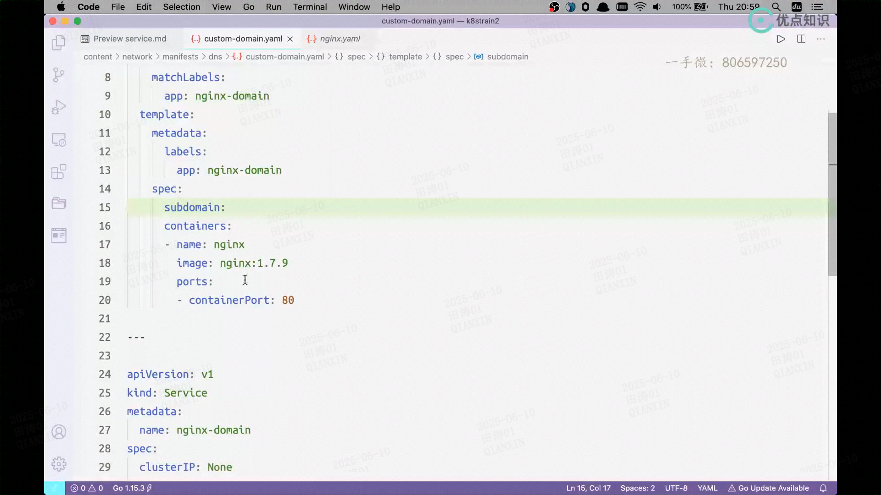
Task: Open the Terminal menu
Action: tap(310, 7)
